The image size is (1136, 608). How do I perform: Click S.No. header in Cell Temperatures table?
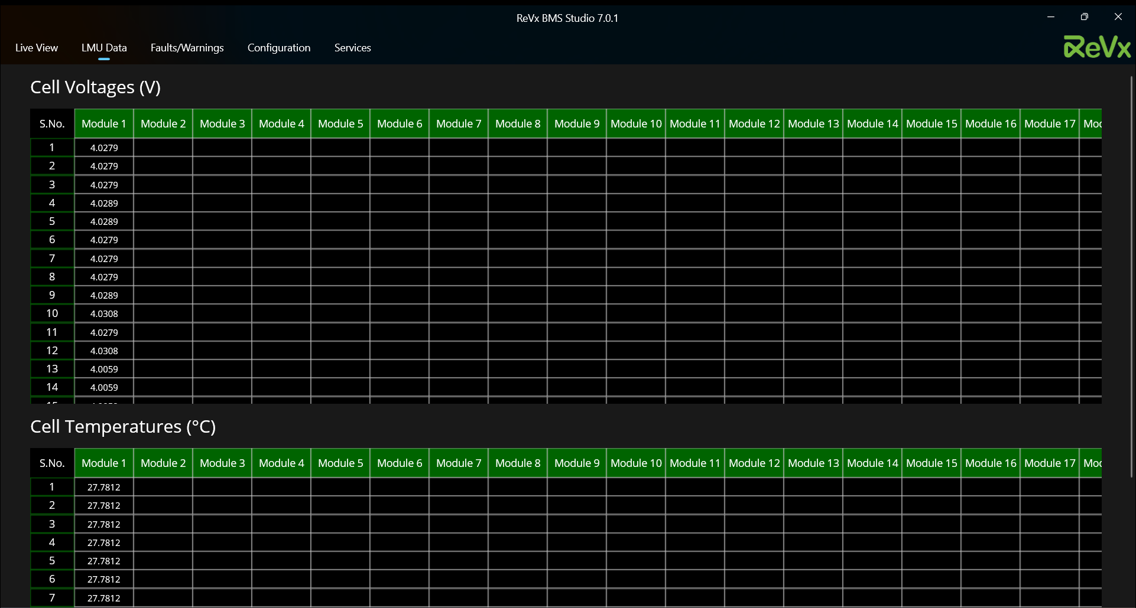pos(52,463)
